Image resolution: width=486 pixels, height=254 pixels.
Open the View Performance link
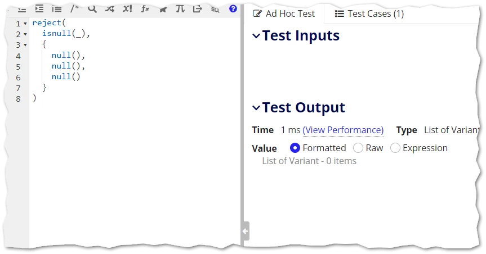343,130
